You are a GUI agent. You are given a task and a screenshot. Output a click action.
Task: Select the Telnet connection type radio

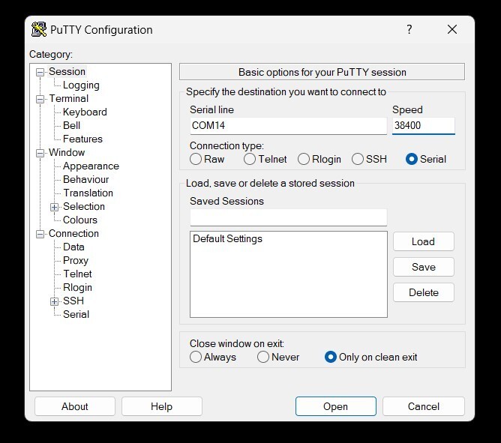[x=250, y=159]
